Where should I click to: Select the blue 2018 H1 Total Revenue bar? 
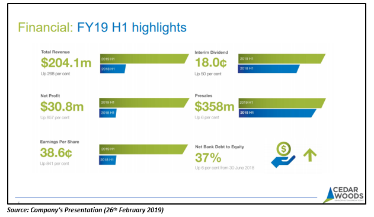(x=113, y=69)
